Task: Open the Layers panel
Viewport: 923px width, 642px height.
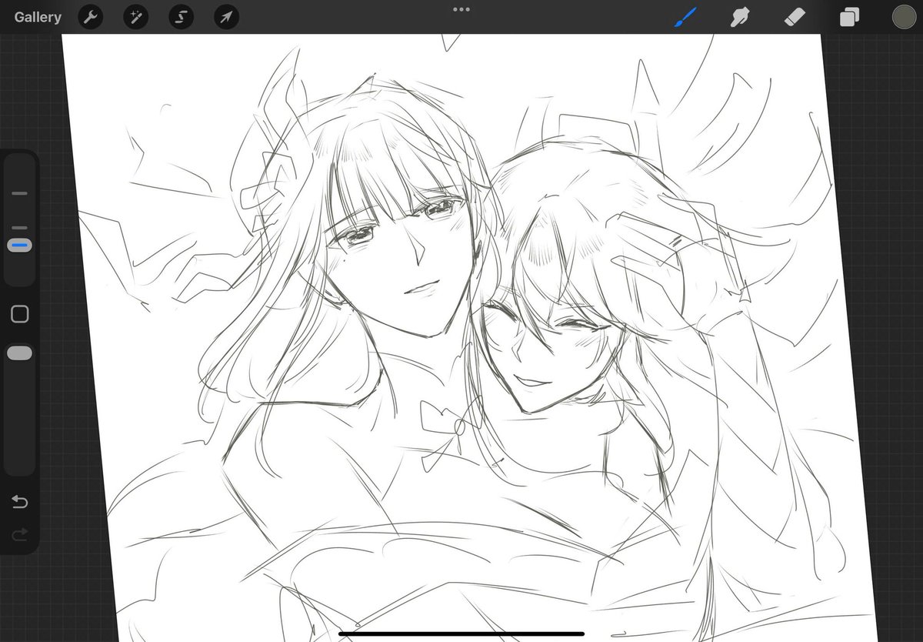Action: pyautogui.click(x=849, y=17)
